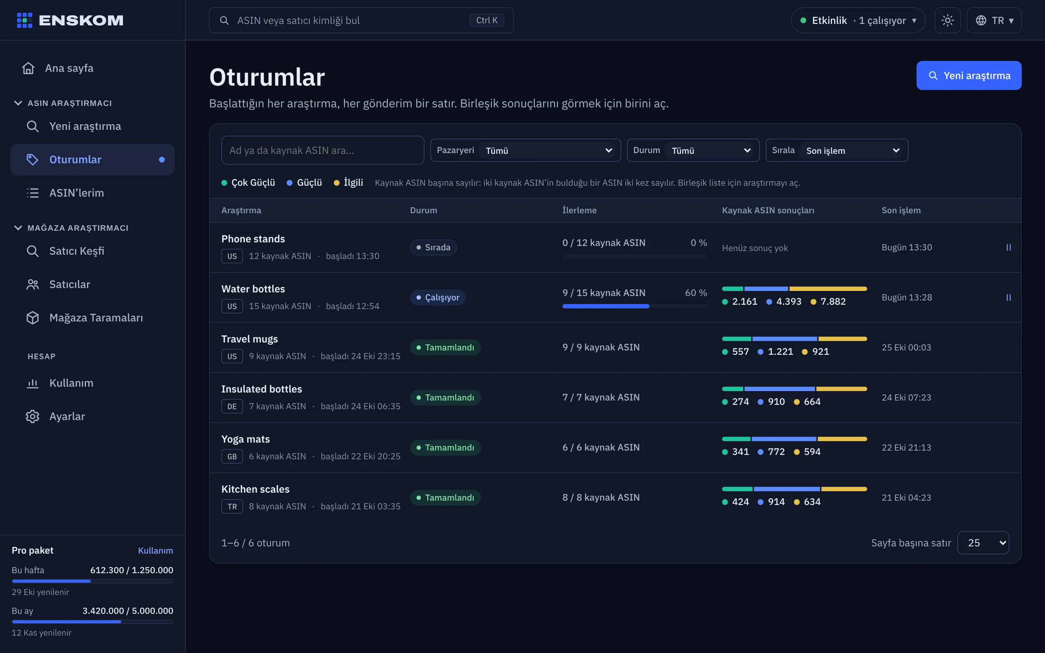Pause the Phone stands research
This screenshot has height=653, width=1045.
pyautogui.click(x=1009, y=247)
